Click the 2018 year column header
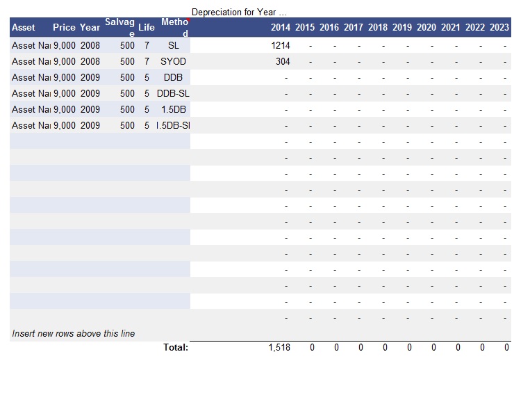 (x=378, y=27)
